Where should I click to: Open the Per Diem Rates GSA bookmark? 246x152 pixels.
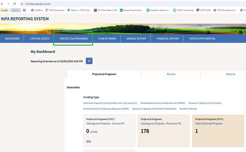pos(106,10)
